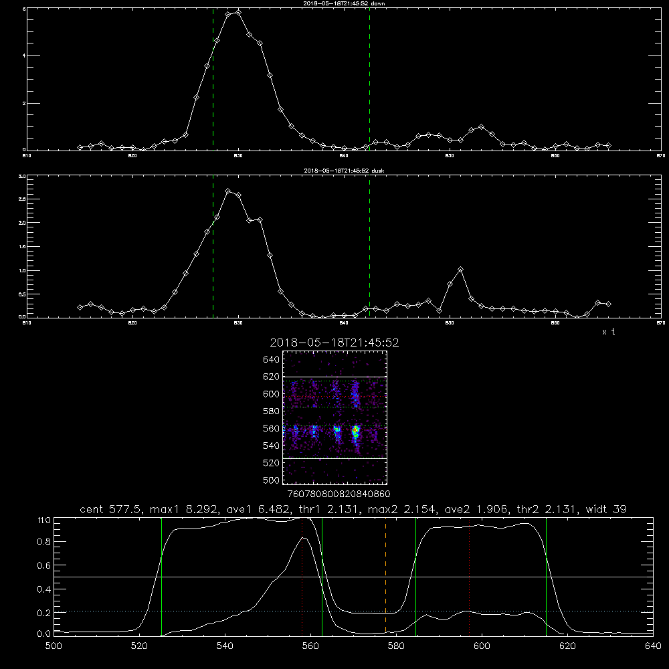Select the heatmap title 2018-05-18T21:45:52
Viewport: 669px width, 669px height.
[334, 343]
